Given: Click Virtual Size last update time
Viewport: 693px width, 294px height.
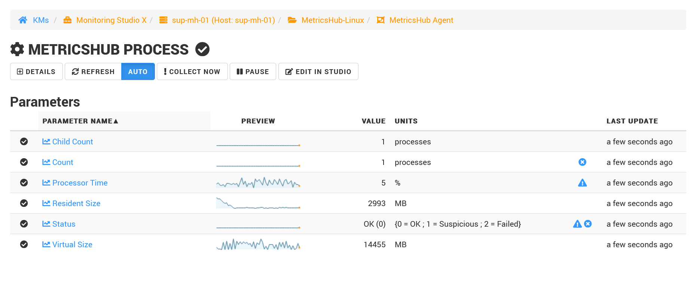Looking at the screenshot, I should point(639,245).
